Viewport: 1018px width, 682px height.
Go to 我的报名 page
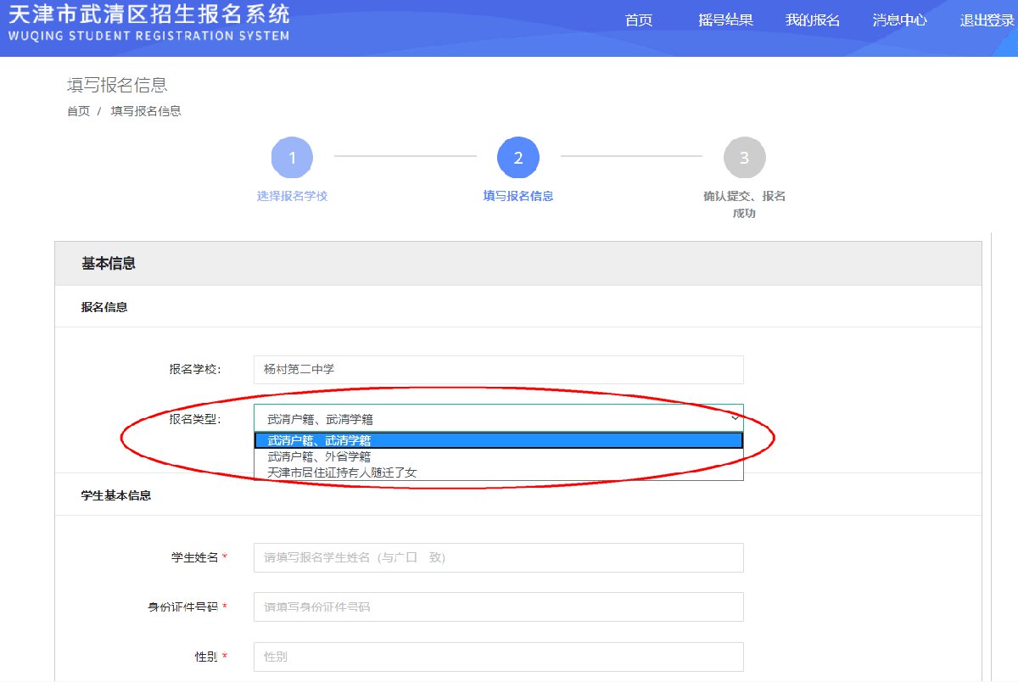[x=812, y=20]
